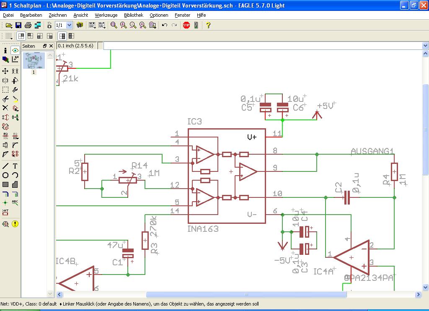
Task: Select the Copy tool with two figures
Action: 15,71
